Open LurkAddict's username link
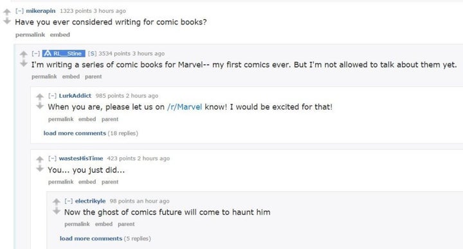This screenshot has height=249, width=463. [x=75, y=96]
